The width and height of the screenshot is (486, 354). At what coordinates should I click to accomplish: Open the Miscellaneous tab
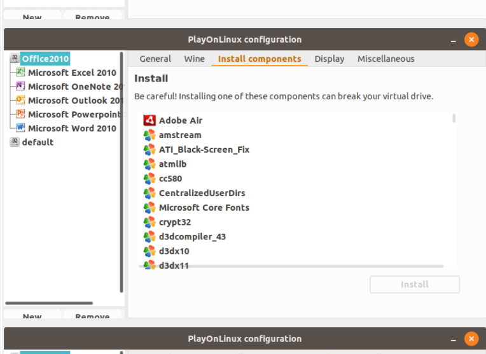(x=385, y=59)
